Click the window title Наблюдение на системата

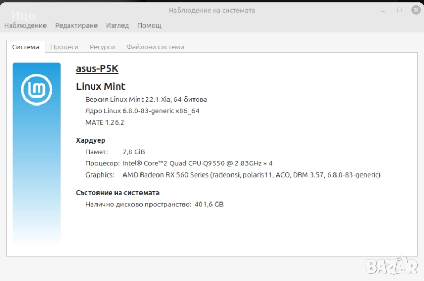click(212, 10)
